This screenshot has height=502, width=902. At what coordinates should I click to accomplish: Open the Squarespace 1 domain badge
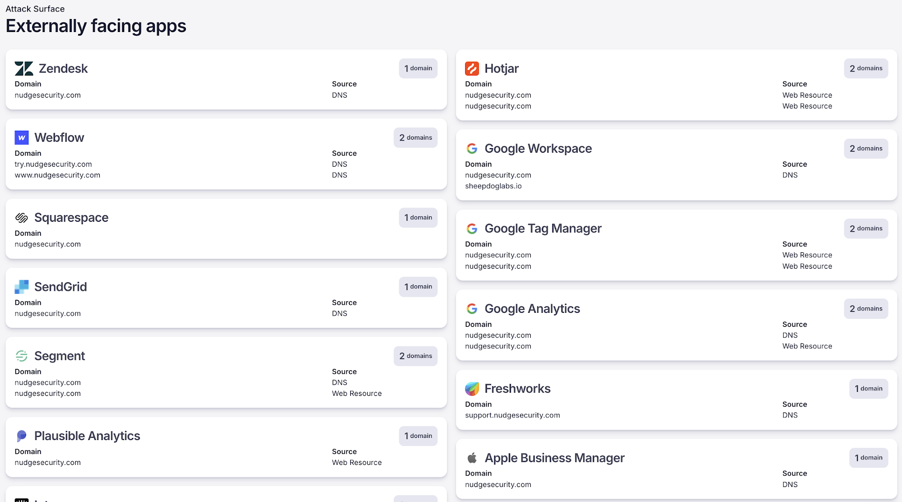(x=418, y=218)
